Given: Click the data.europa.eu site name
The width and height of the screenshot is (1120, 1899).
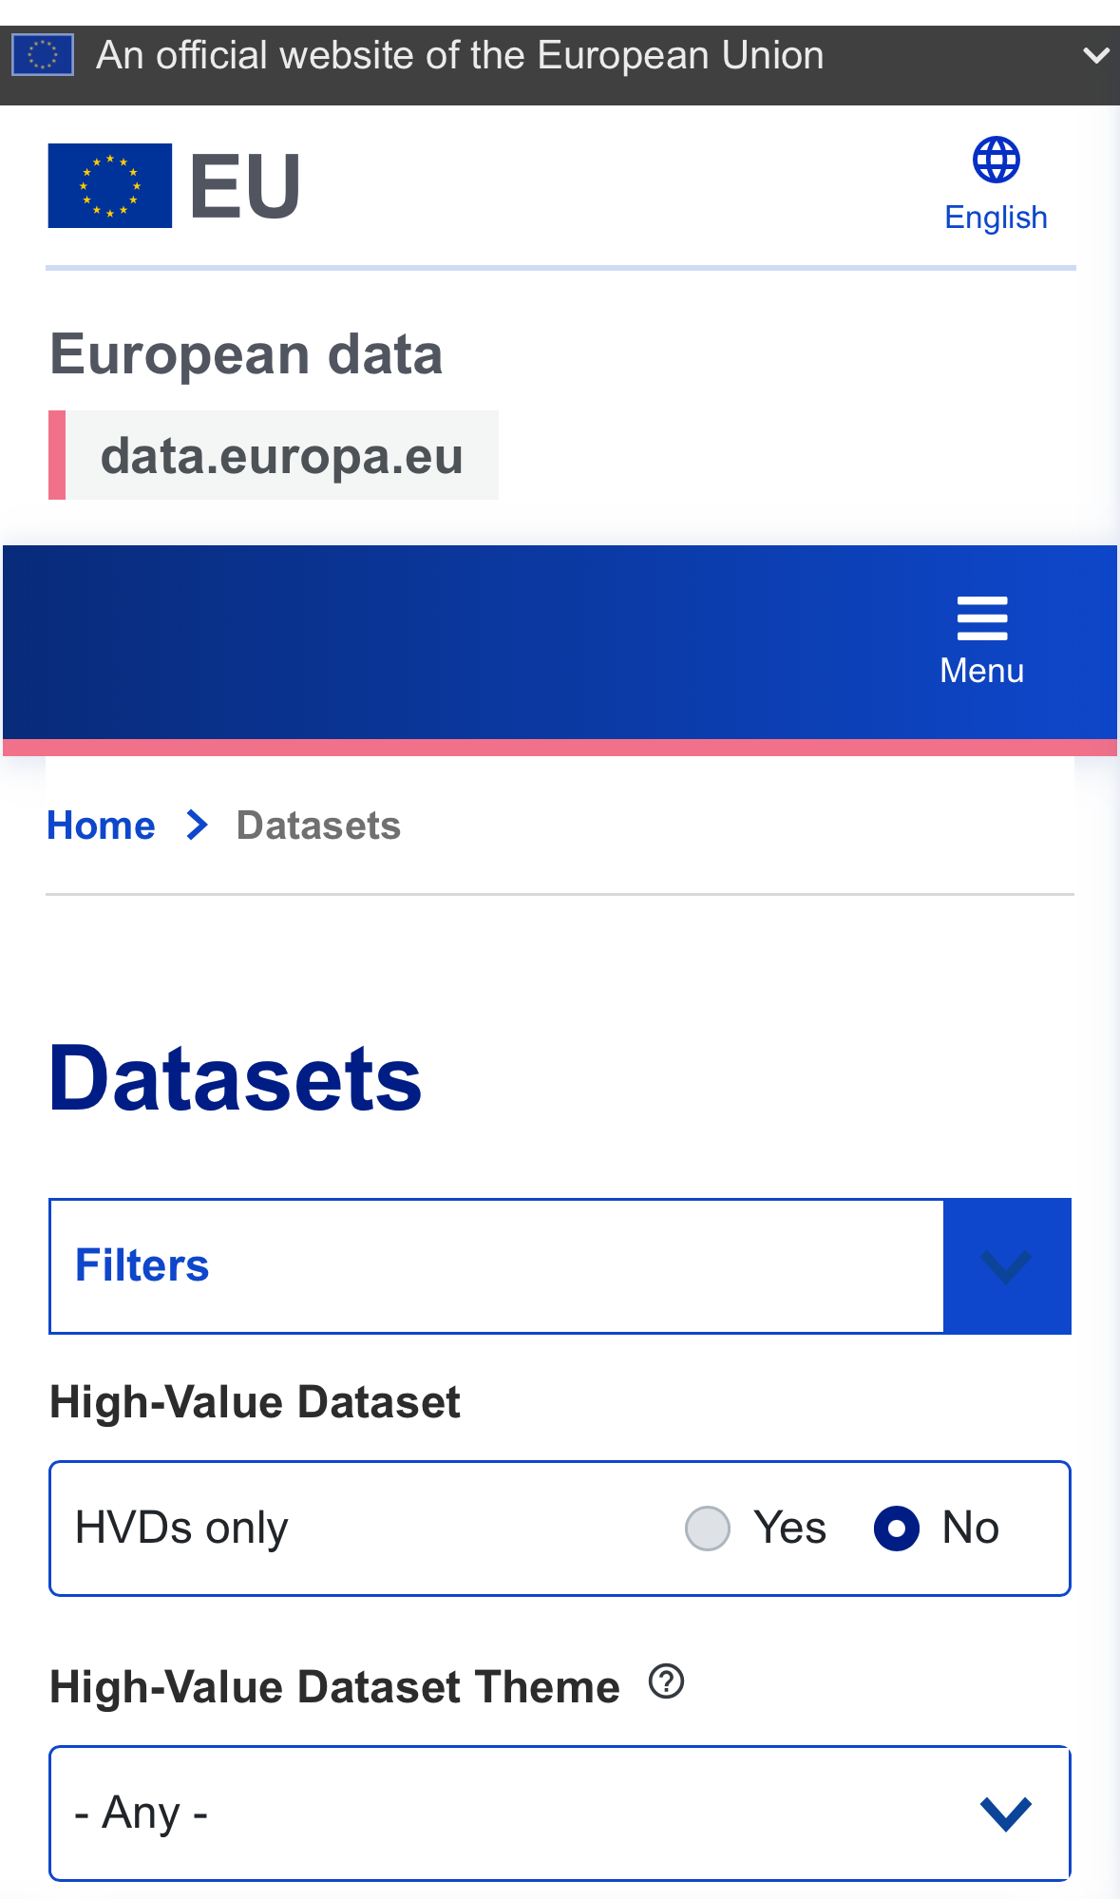Looking at the screenshot, I should (x=281, y=456).
